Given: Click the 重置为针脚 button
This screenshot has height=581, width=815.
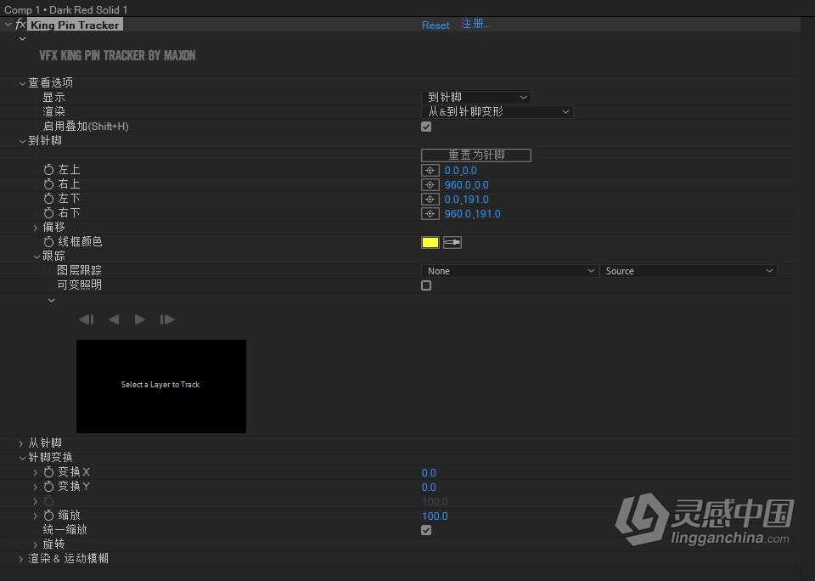Looking at the screenshot, I should coord(476,155).
